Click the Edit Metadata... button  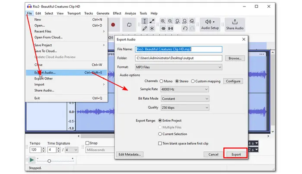[x=130, y=154]
